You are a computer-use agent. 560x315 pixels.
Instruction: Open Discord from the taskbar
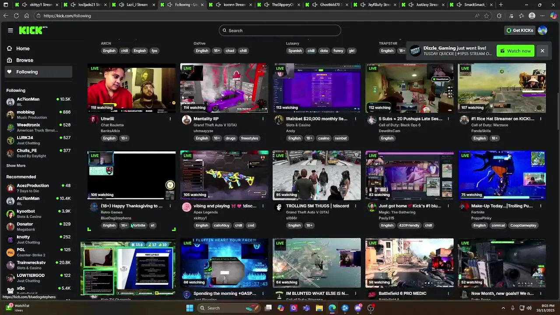(x=358, y=308)
